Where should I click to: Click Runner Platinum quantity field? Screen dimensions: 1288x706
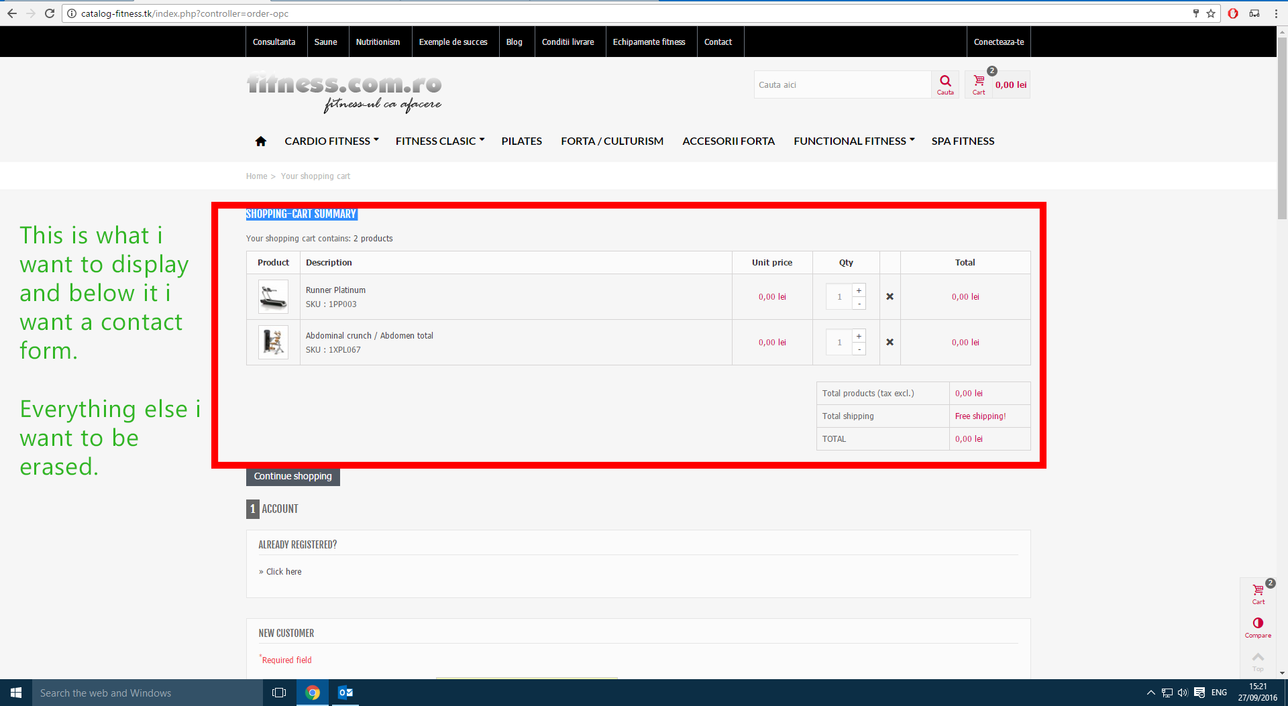pyautogui.click(x=839, y=296)
